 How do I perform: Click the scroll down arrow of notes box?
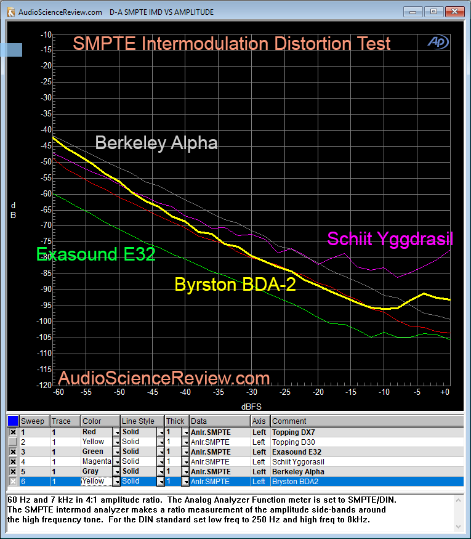[458, 526]
